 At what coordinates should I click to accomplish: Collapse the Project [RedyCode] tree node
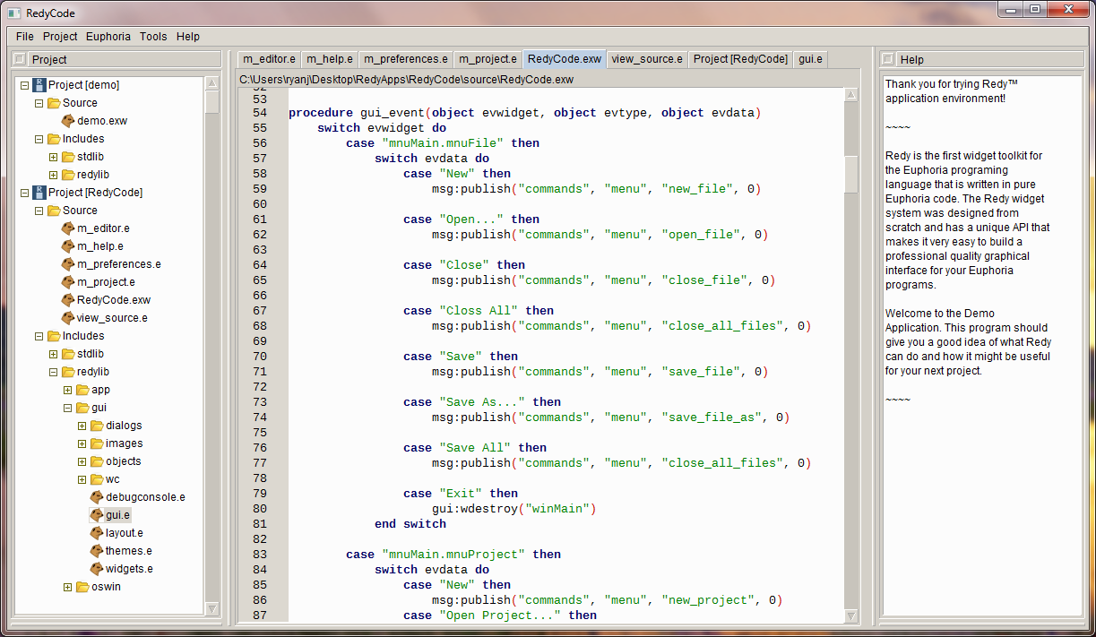pyautogui.click(x=24, y=193)
